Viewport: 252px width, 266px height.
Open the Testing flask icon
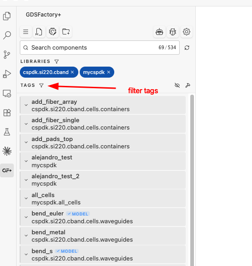(x=7, y=132)
